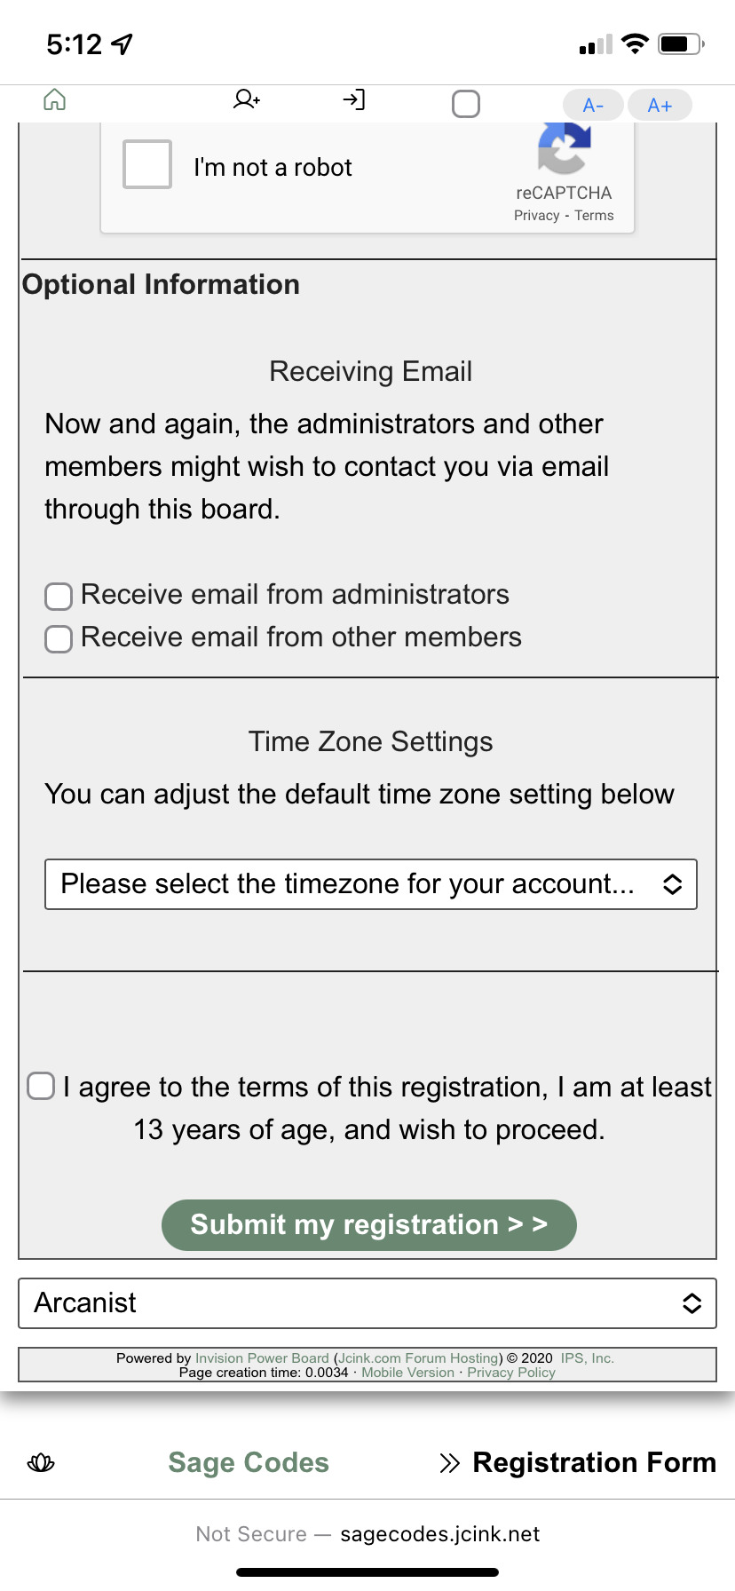Click the register user-plus icon

(x=246, y=99)
